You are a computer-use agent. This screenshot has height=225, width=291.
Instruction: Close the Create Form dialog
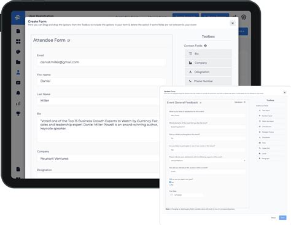point(233,23)
